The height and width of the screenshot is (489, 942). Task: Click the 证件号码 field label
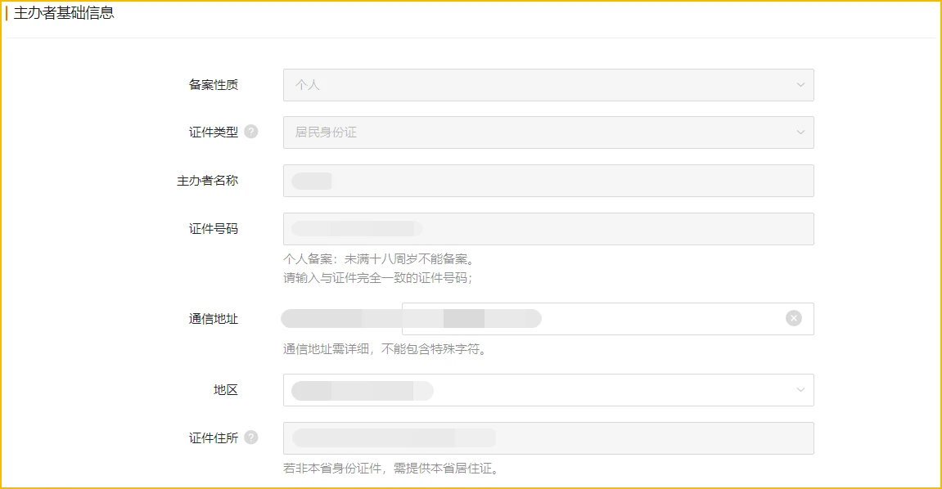point(214,229)
